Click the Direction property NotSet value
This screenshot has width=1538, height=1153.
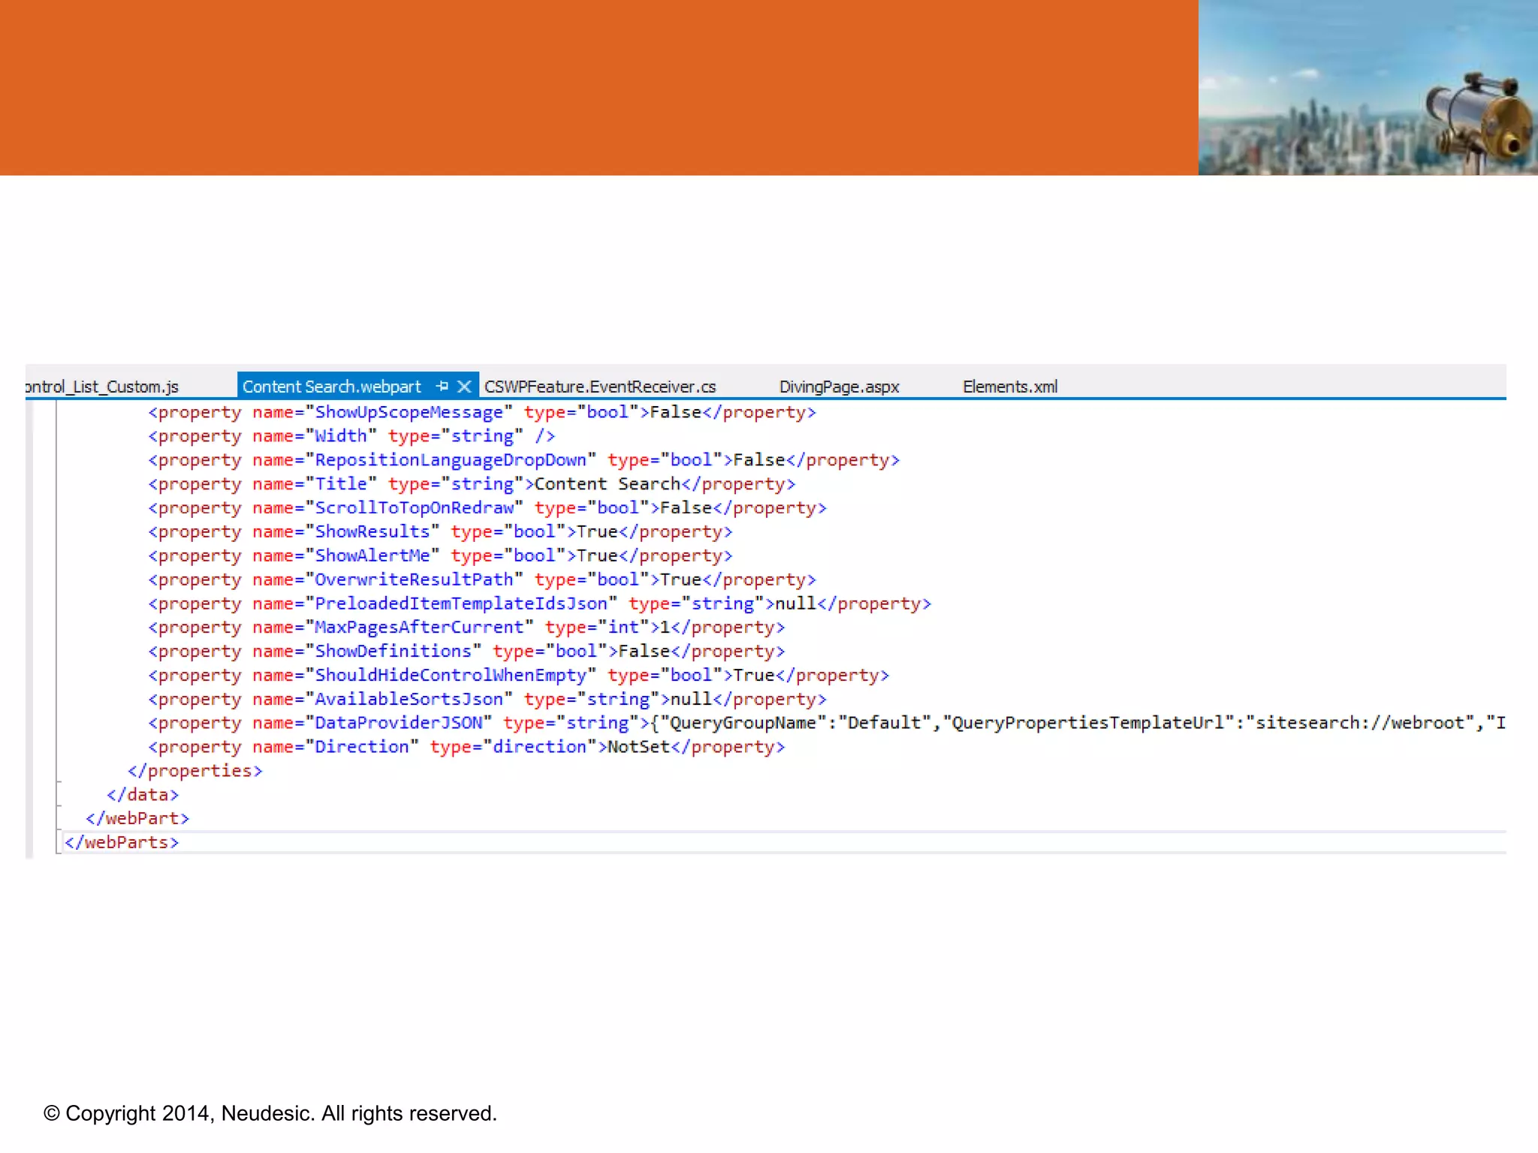coord(638,747)
